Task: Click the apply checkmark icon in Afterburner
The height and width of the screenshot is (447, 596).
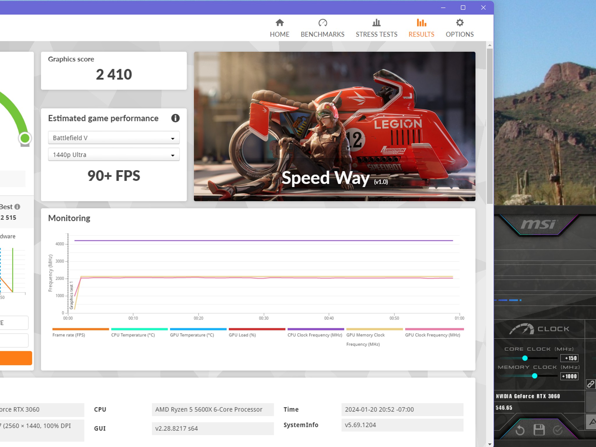Action: point(558,430)
